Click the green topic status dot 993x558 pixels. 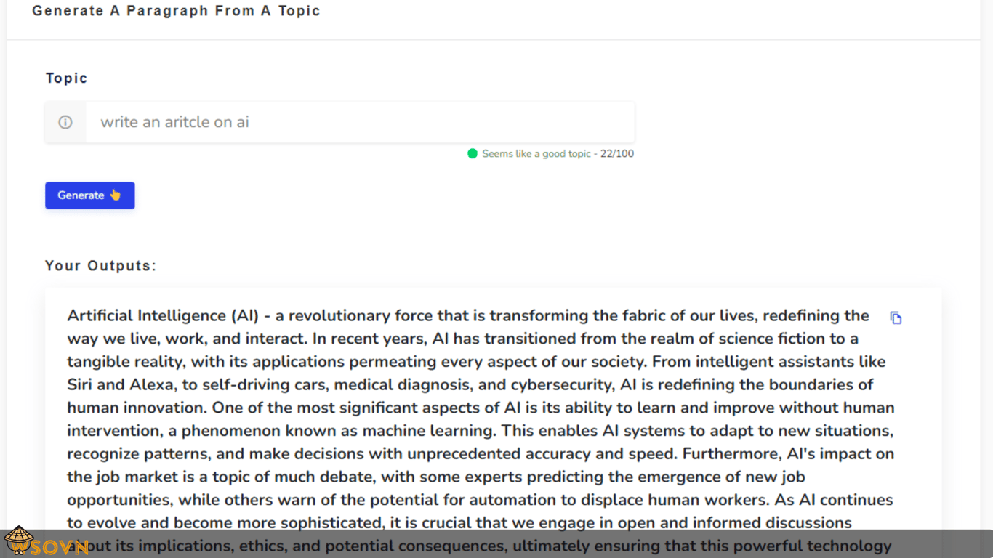click(x=473, y=153)
